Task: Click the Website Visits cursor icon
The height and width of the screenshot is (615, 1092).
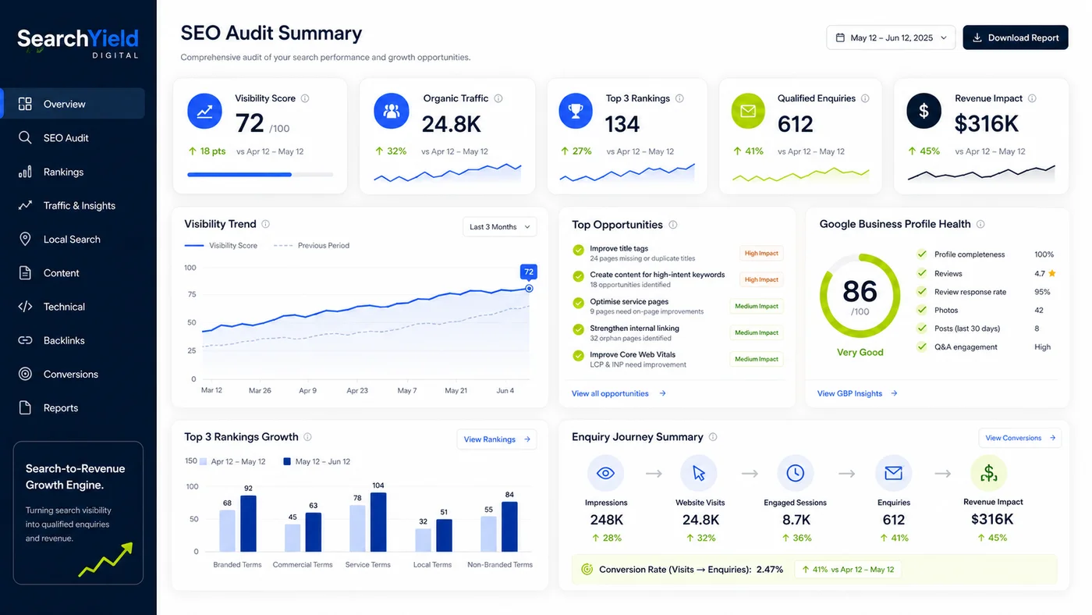Action: (x=699, y=473)
